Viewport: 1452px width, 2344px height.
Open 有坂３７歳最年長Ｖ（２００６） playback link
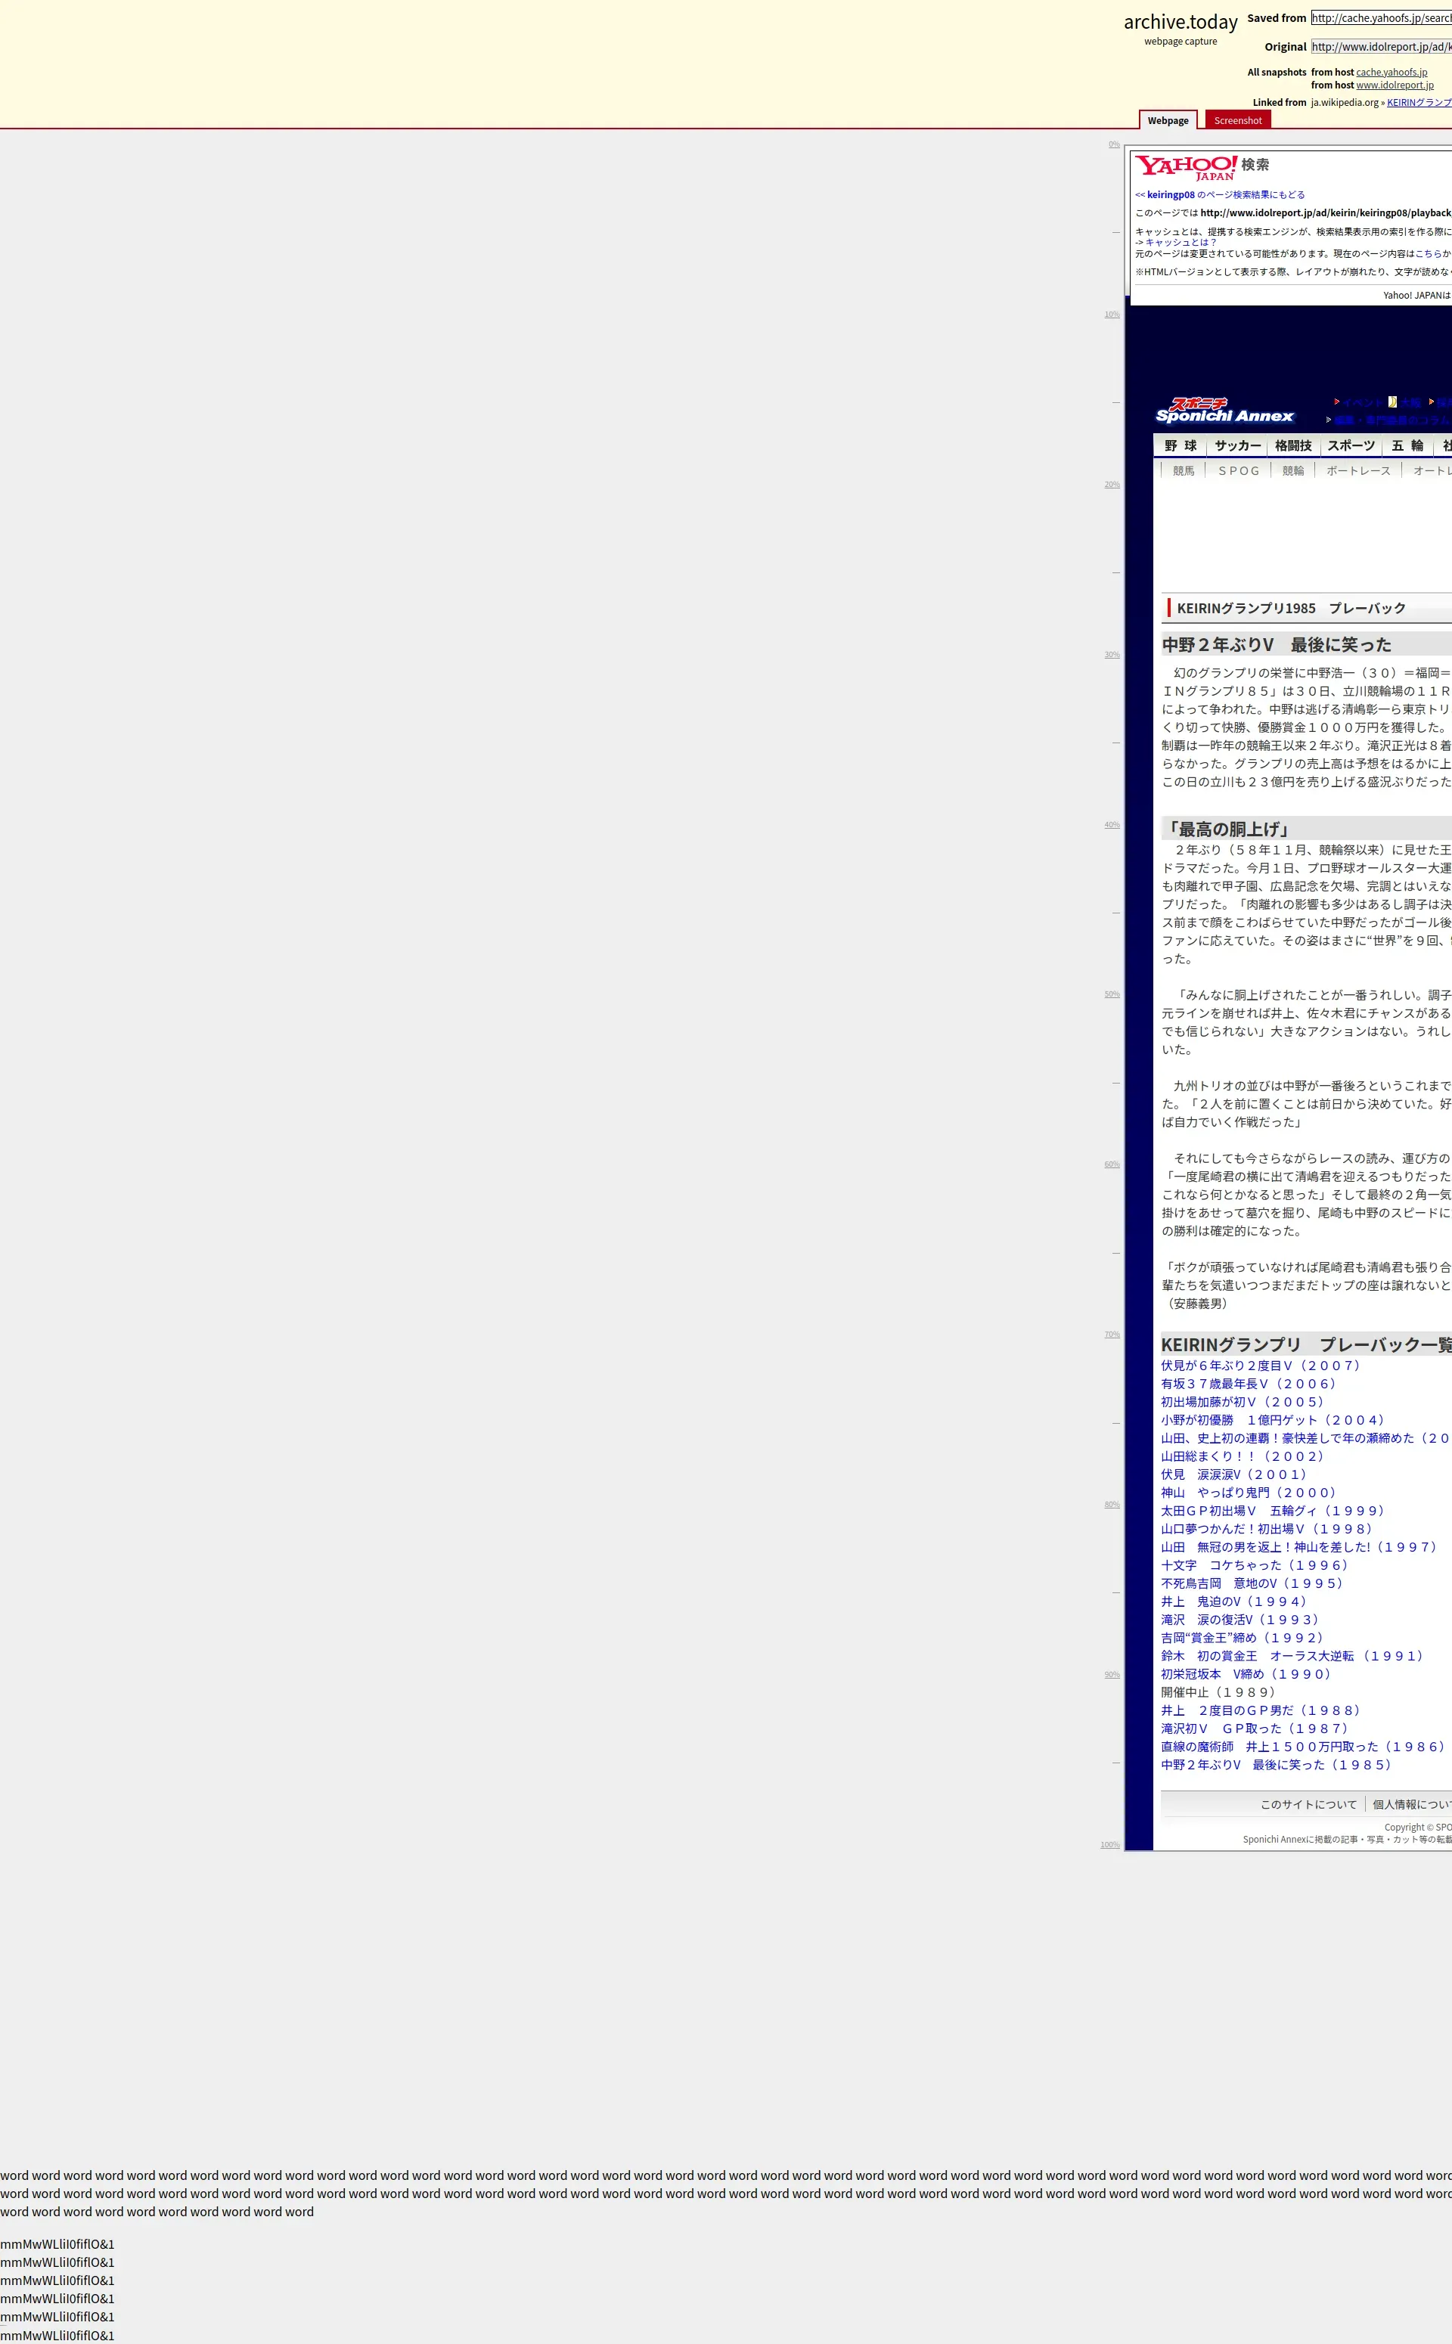click(1250, 1383)
